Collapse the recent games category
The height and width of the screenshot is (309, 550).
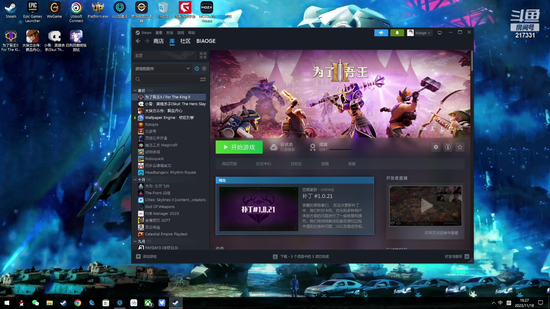click(x=135, y=90)
